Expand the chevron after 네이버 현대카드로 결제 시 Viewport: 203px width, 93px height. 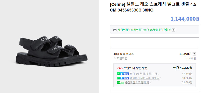[161, 78]
